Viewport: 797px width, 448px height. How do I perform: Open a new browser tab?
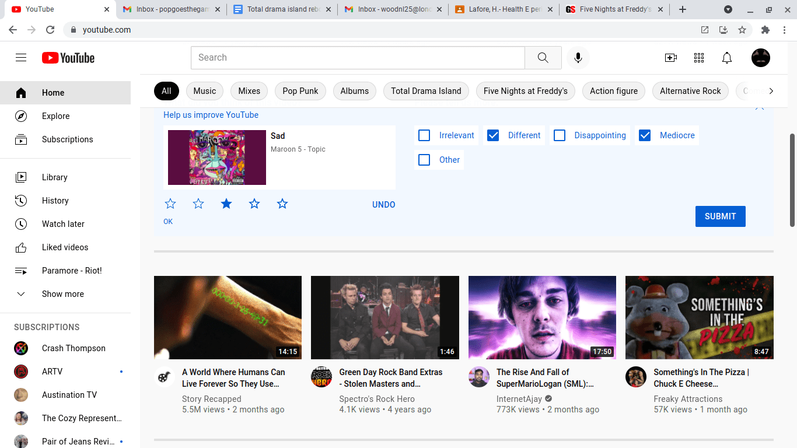point(683,9)
